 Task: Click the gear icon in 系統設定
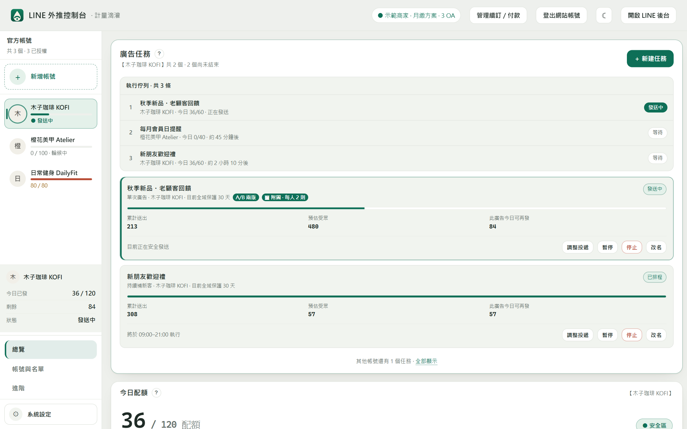pyautogui.click(x=16, y=414)
